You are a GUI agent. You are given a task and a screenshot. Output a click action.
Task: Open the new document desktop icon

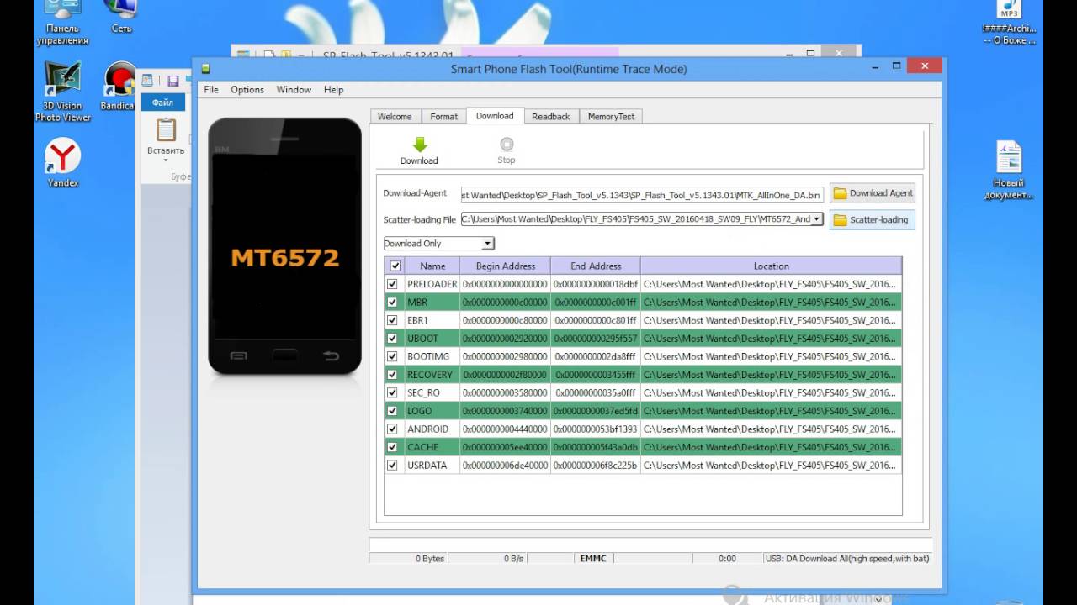(x=1009, y=171)
